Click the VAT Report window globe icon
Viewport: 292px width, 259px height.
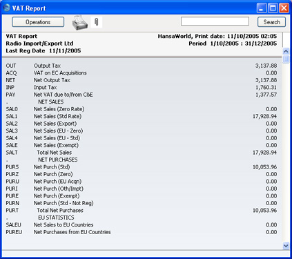click(x=7, y=8)
